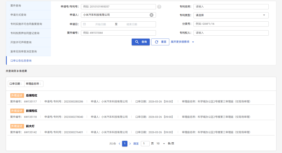This screenshot has width=282, height=153.
Task: Click the 外观设计 tag on the 前大灯 result
Action: 17,126
